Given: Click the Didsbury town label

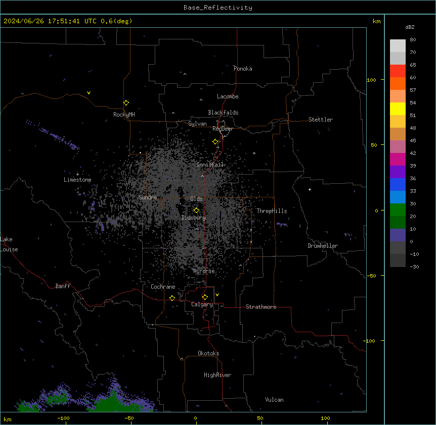Looking at the screenshot, I should [194, 218].
